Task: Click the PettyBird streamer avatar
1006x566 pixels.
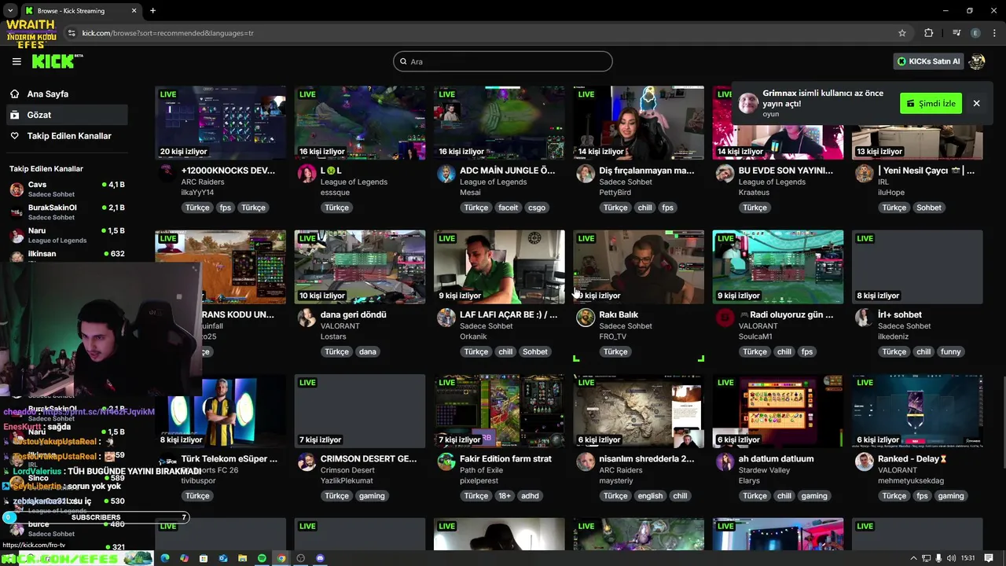Action: [x=586, y=174]
